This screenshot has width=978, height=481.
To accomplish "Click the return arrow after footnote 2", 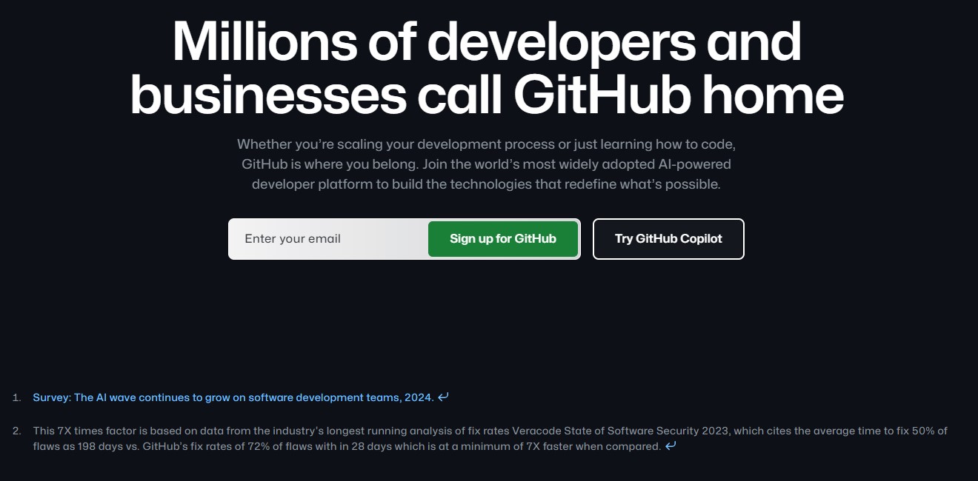I will click(x=671, y=446).
